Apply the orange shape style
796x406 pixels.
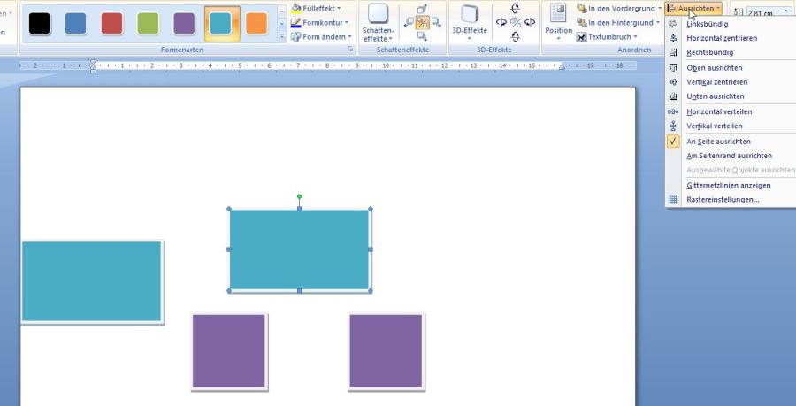point(256,23)
